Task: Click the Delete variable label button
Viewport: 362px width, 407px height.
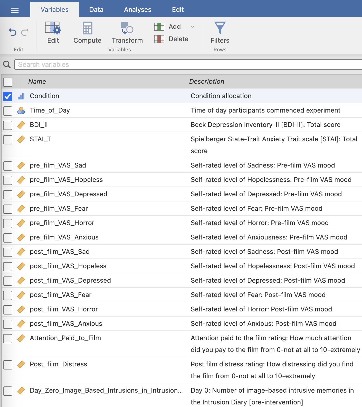Action: [178, 39]
